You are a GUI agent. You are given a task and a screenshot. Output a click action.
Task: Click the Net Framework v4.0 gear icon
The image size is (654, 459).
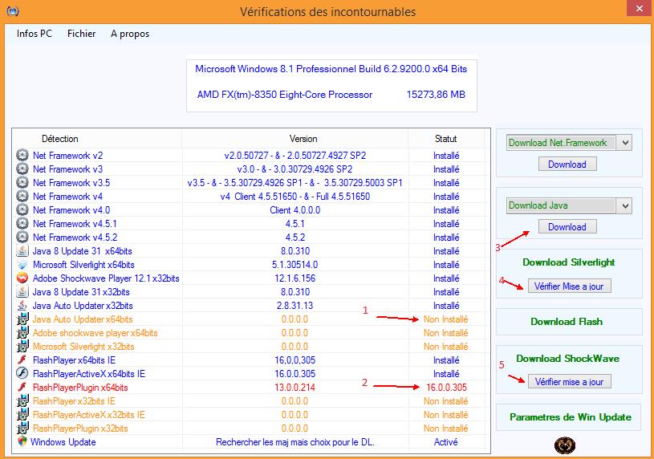(22, 210)
